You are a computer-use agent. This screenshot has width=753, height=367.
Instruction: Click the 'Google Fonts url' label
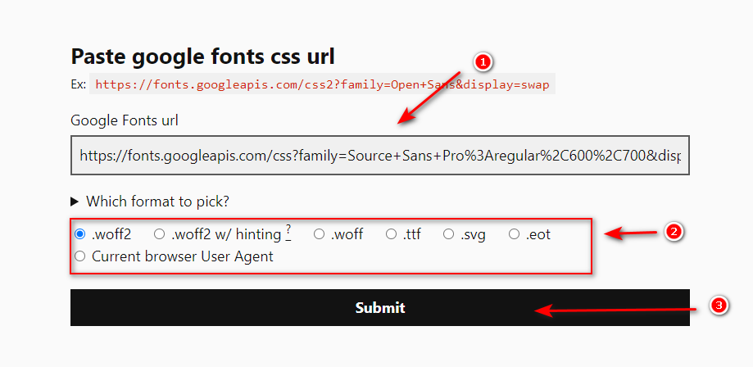(125, 120)
